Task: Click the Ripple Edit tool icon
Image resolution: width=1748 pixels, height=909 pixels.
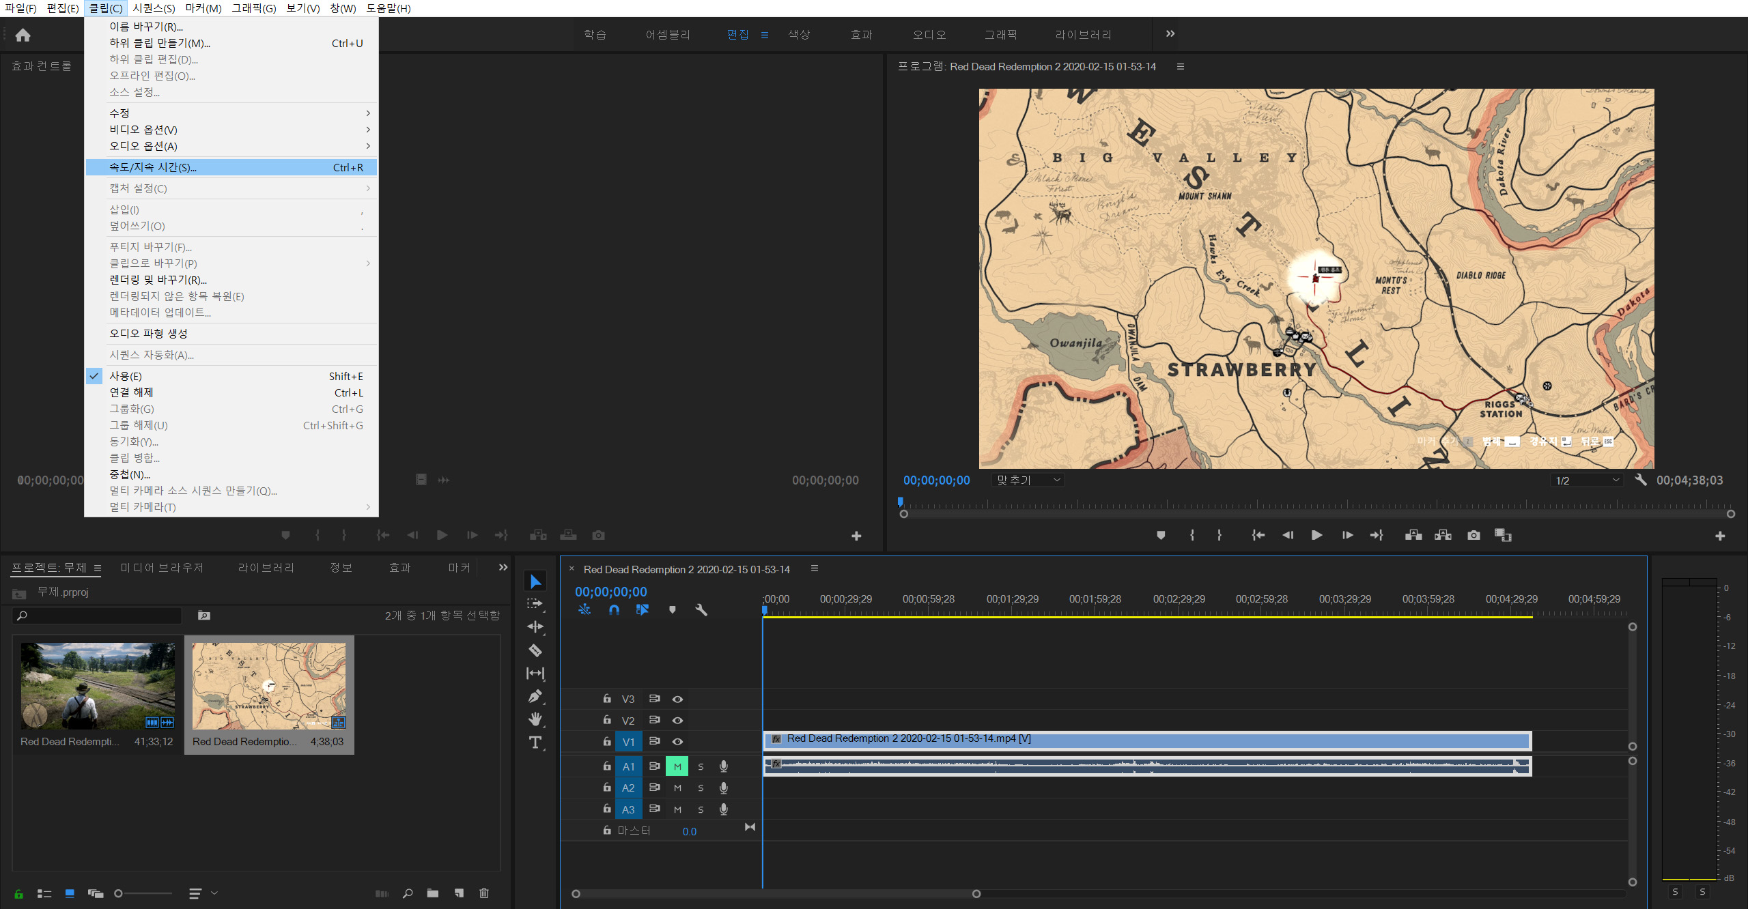Action: pyautogui.click(x=535, y=626)
